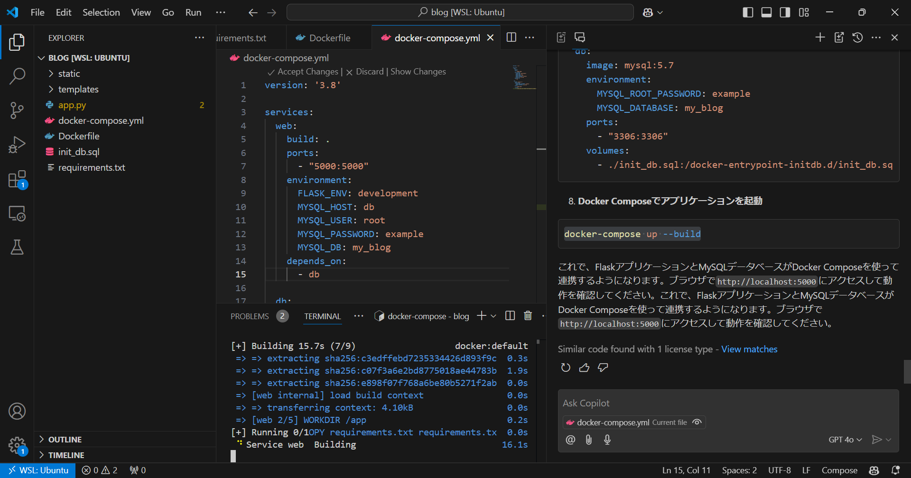Image resolution: width=911 pixels, height=478 pixels.
Task: Toggle current file context eye icon
Action: pyautogui.click(x=697, y=422)
